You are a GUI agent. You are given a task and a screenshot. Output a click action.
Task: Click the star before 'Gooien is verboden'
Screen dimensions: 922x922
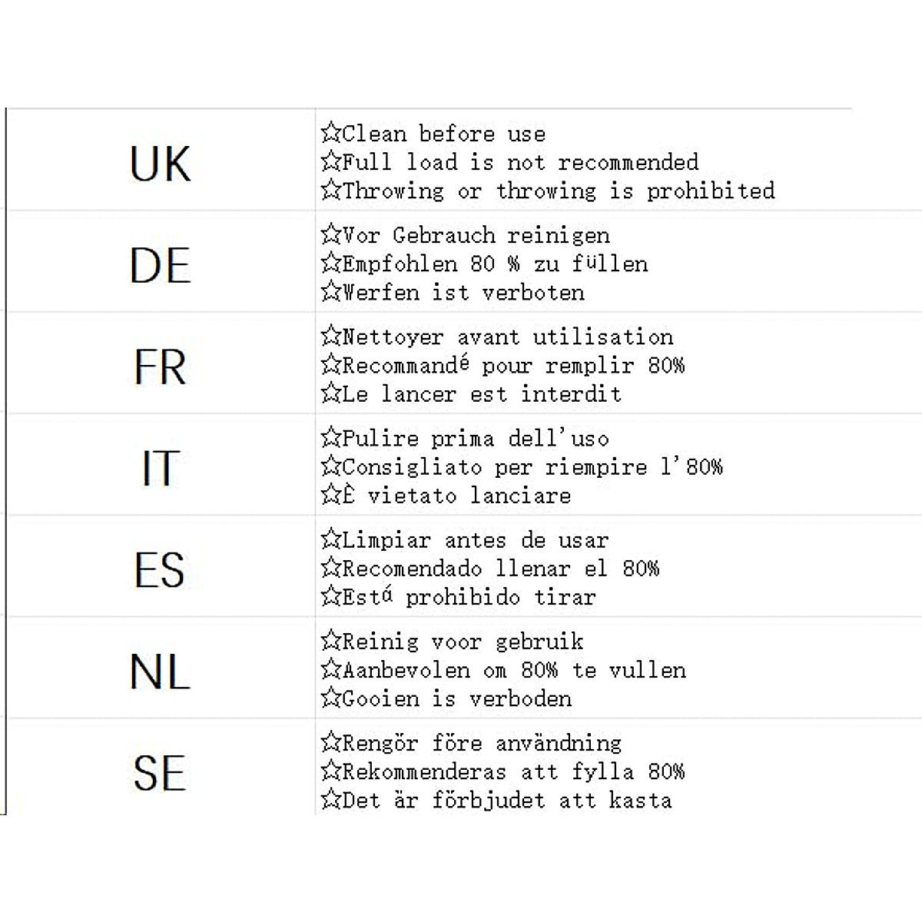point(330,698)
